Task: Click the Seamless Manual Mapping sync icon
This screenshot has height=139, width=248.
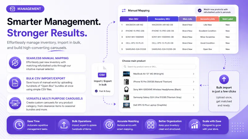Action: click(15, 63)
